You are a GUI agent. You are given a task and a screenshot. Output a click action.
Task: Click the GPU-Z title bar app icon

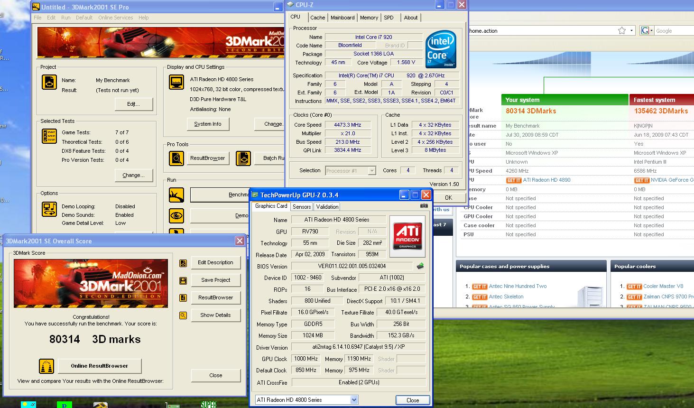click(x=255, y=195)
